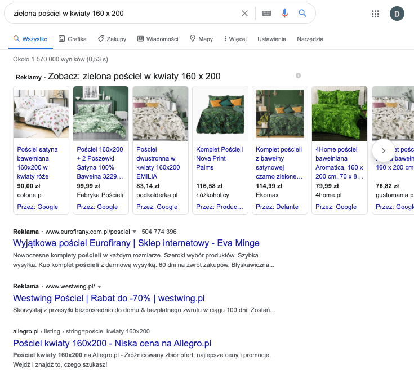This screenshot has width=414, height=378.
Task: Click the 79,99 zł price
Action: (x=327, y=186)
